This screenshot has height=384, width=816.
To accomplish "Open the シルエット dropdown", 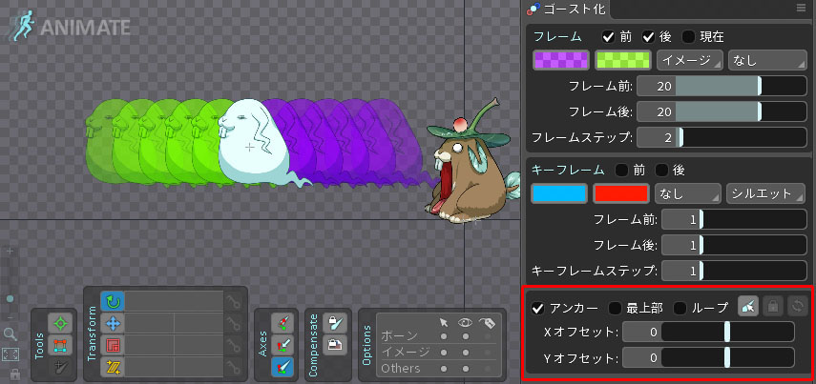I will pyautogui.click(x=766, y=193).
